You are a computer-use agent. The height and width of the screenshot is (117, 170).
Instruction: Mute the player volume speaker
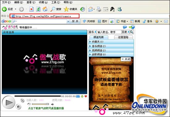click(x=29, y=104)
